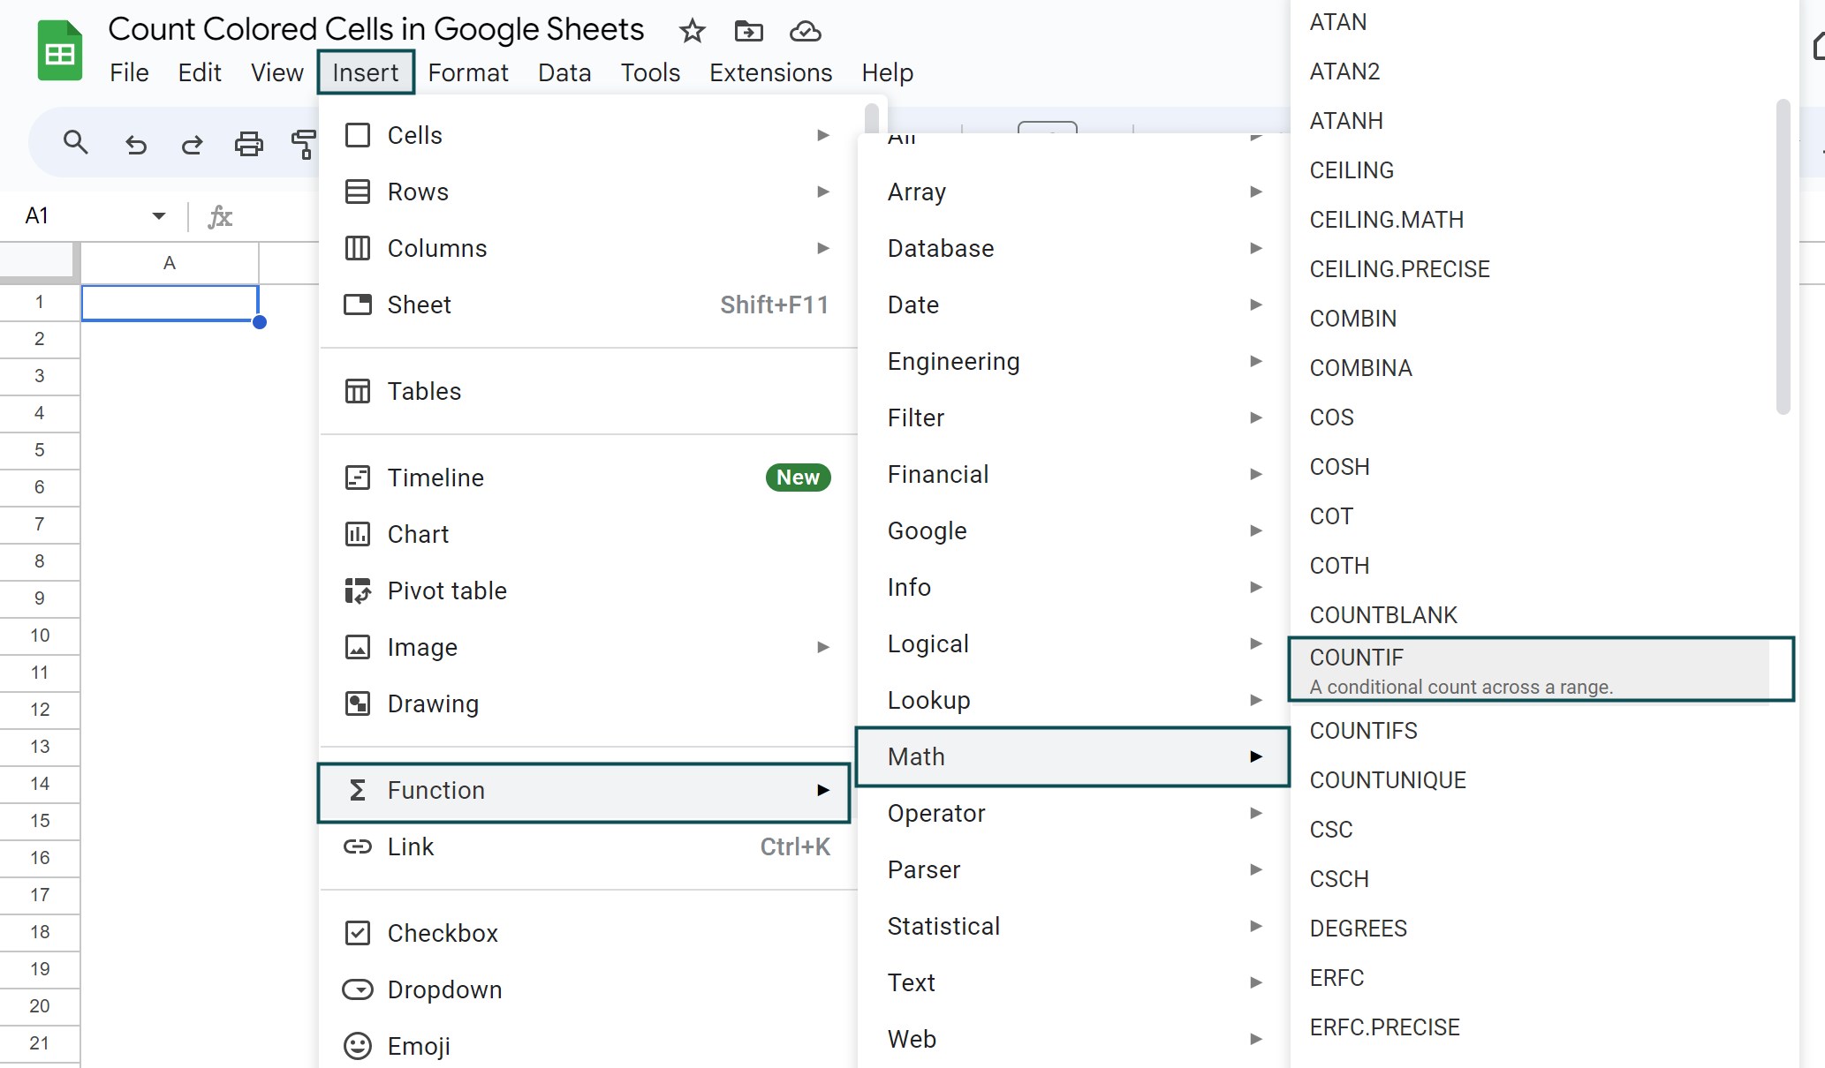Insert a Checkbox
Screen dimensions: 1825x1068
pyautogui.click(x=587, y=933)
